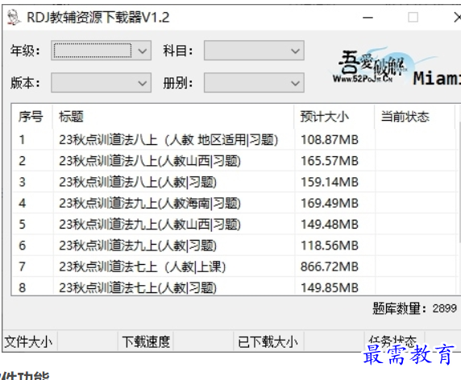This screenshot has height=380, width=461.
Task: Sort by the 标题 column header
Action: 173,117
